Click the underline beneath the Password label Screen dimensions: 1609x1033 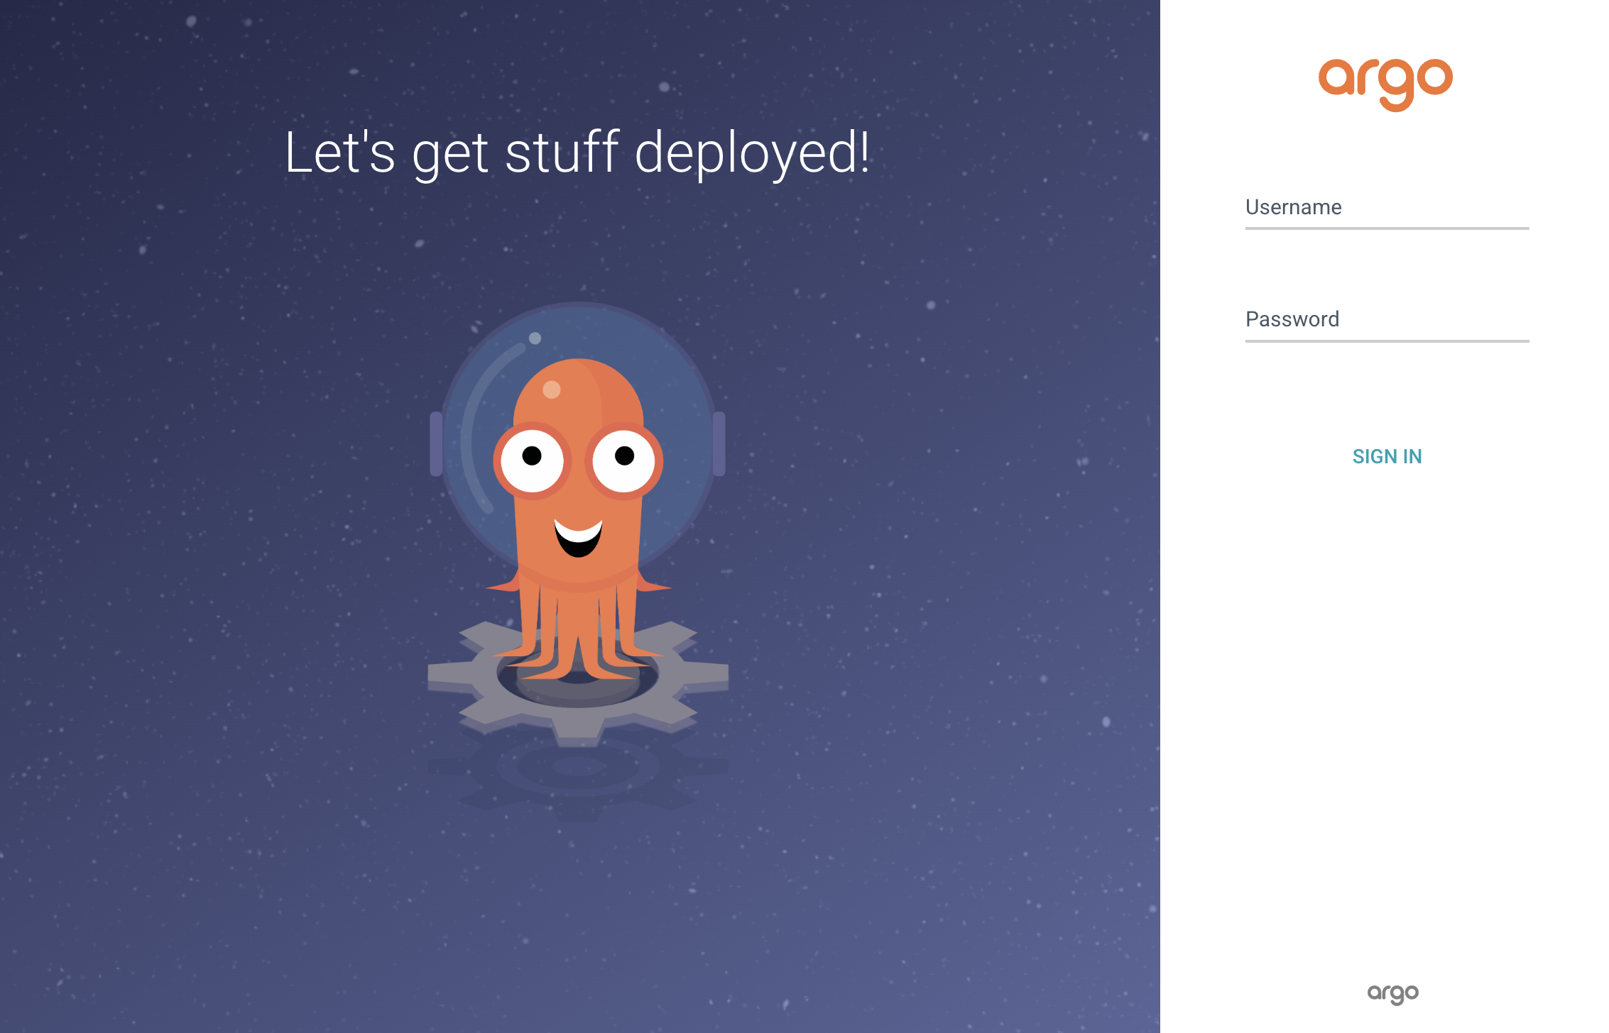click(1387, 341)
